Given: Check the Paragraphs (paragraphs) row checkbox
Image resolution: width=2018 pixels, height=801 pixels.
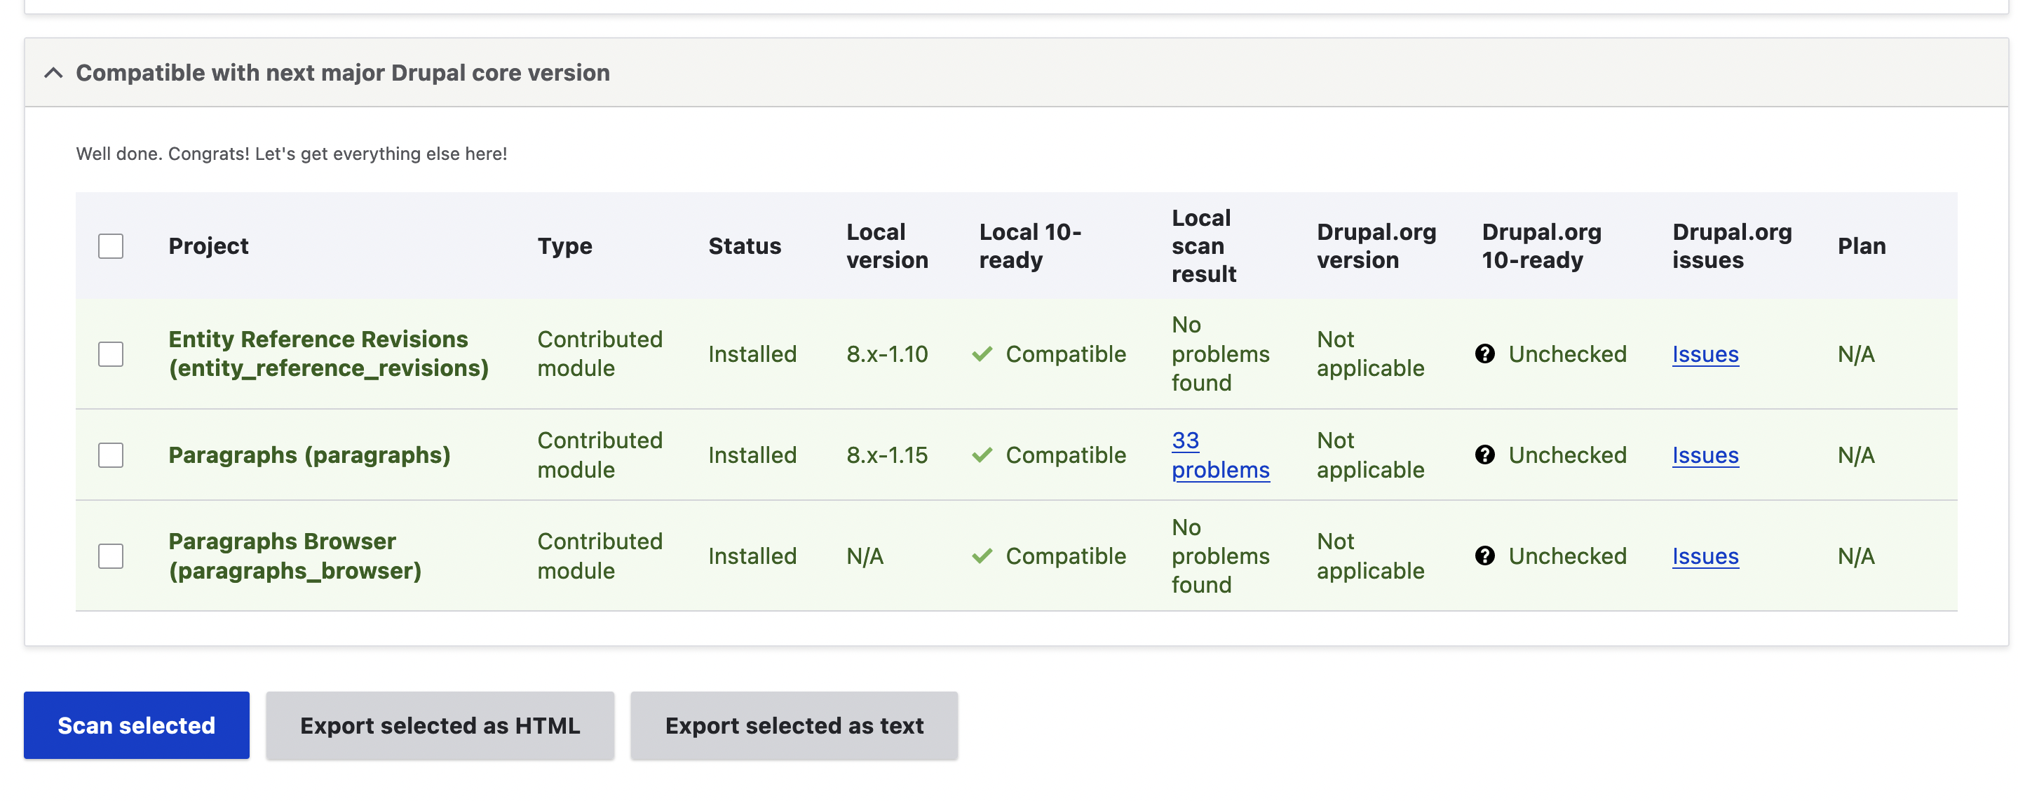Looking at the screenshot, I should (x=111, y=455).
